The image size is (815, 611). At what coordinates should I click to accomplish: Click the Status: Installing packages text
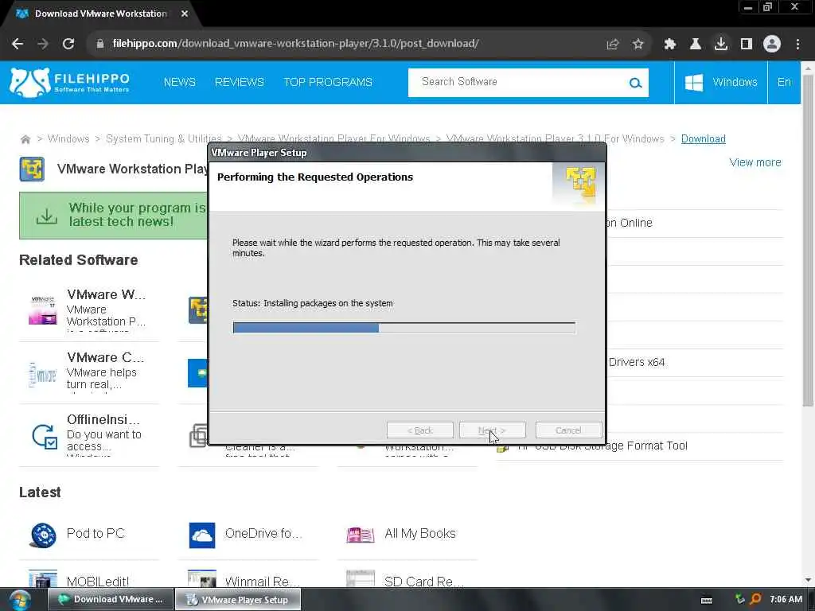tap(312, 303)
